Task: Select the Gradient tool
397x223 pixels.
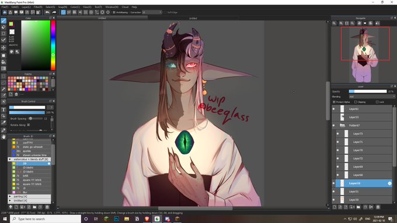Action: click(4, 69)
